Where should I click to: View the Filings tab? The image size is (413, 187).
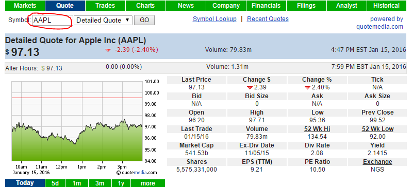click(x=306, y=6)
